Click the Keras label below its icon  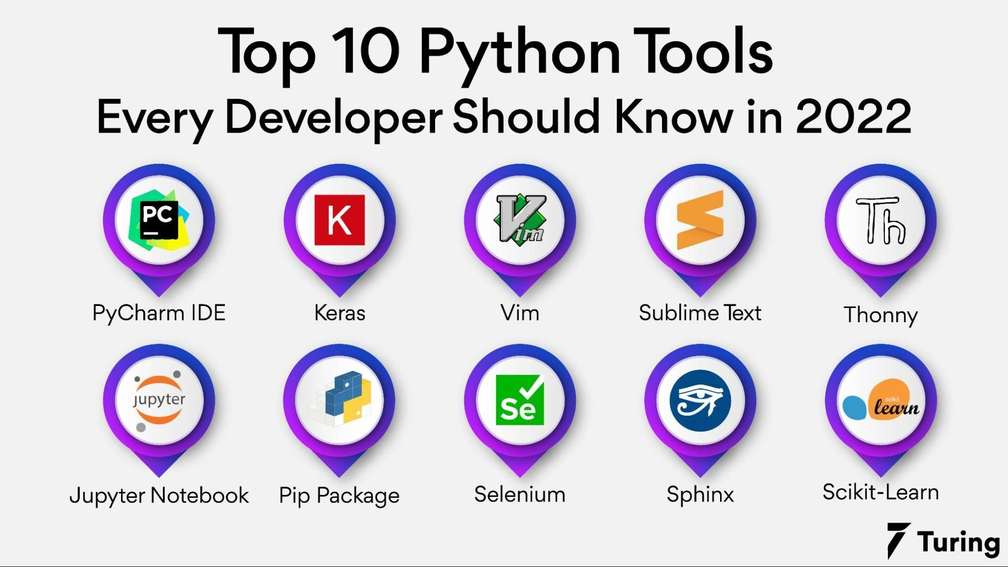339,313
